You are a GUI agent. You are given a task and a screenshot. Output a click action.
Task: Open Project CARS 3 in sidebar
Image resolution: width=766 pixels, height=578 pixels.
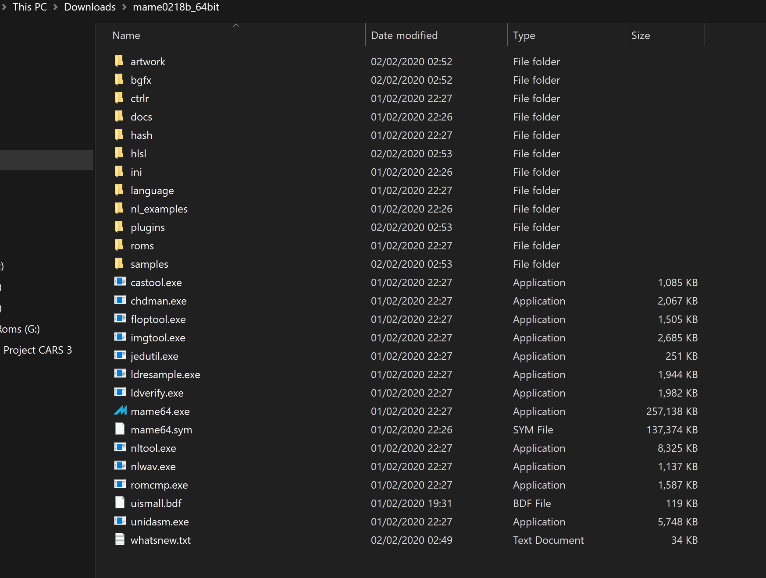click(x=38, y=350)
